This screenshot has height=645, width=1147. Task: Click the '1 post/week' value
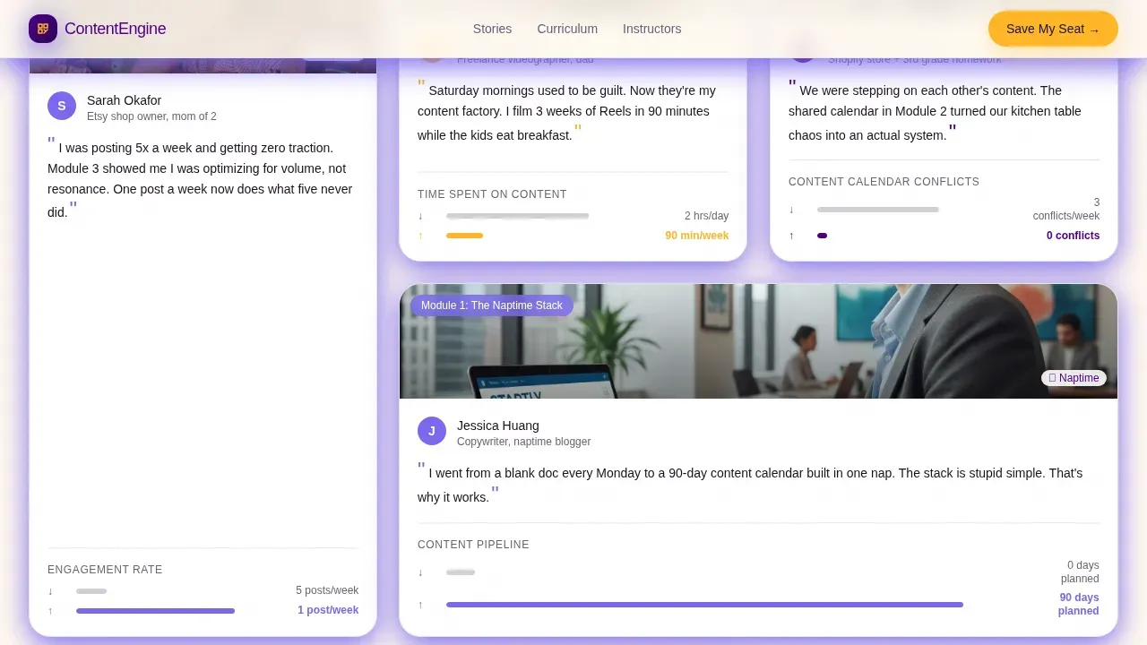click(x=328, y=610)
